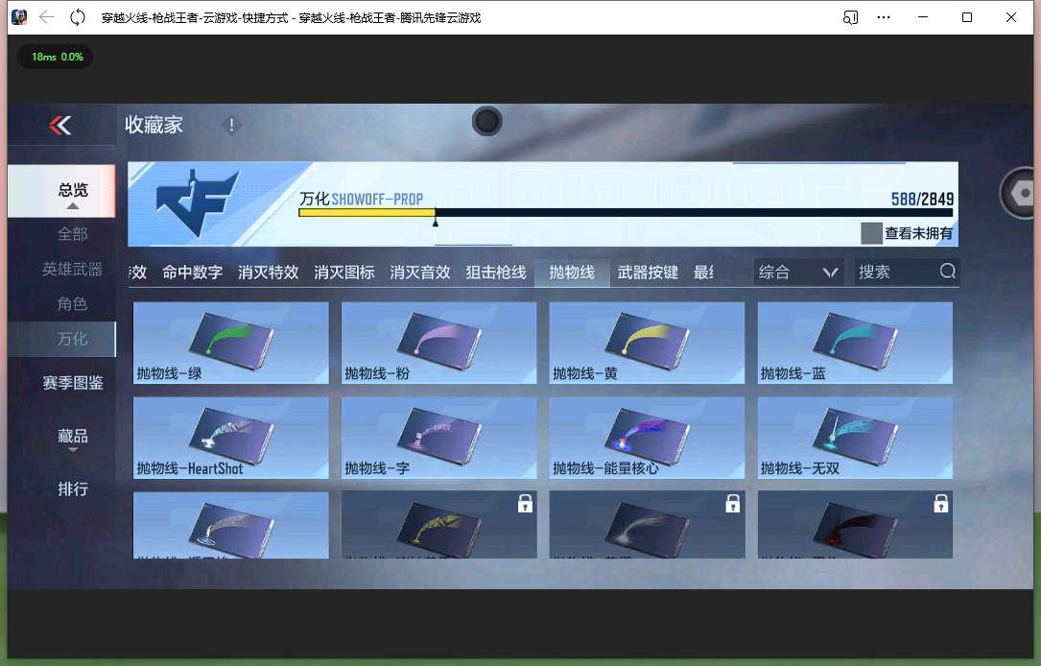Click the app icon in the title bar
Image resolution: width=1041 pixels, height=666 pixels.
coord(19,17)
